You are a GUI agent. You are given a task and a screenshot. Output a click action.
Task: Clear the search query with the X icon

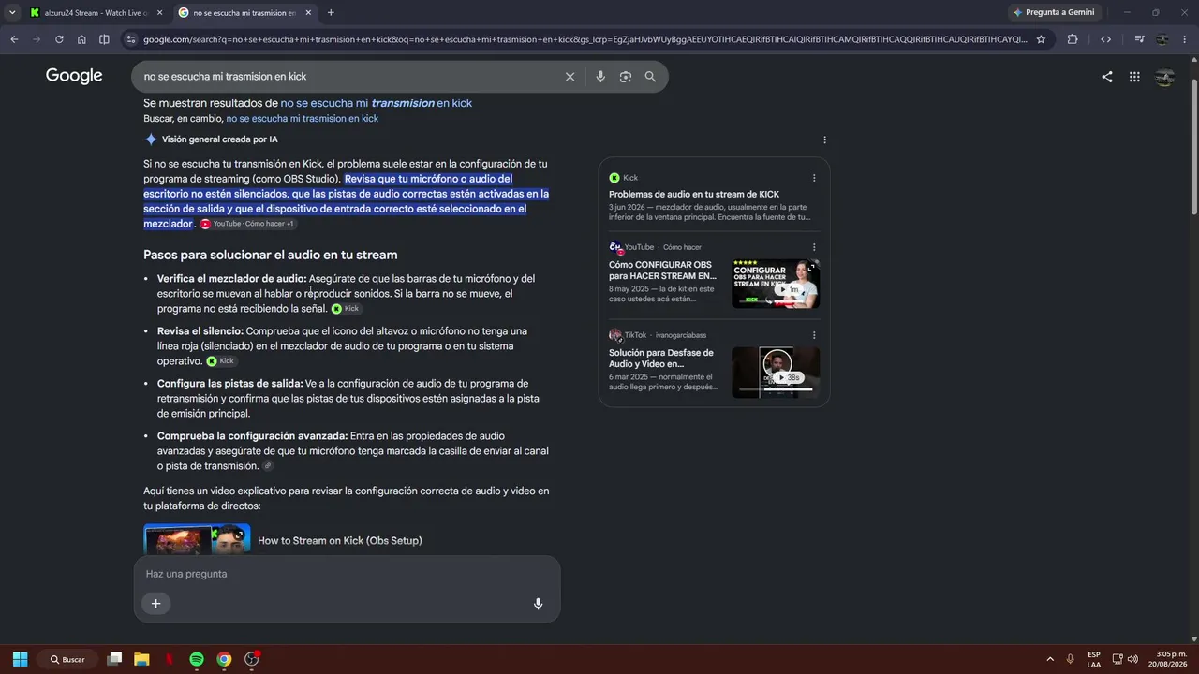(570, 77)
